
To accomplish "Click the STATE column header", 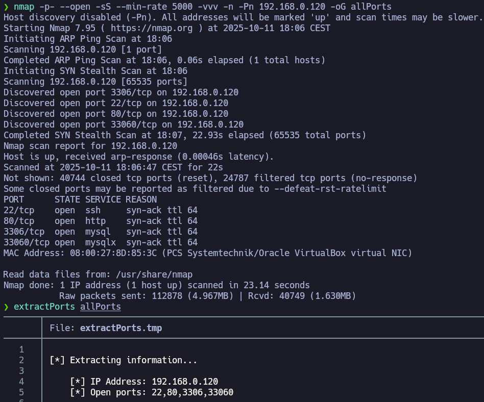I will tap(67, 199).
